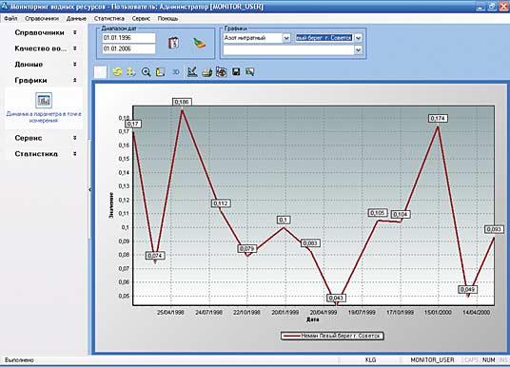Viewport: 510px width, 367px height.
Task: Expand the Качество во... sidebar section chevron
Action: point(75,48)
